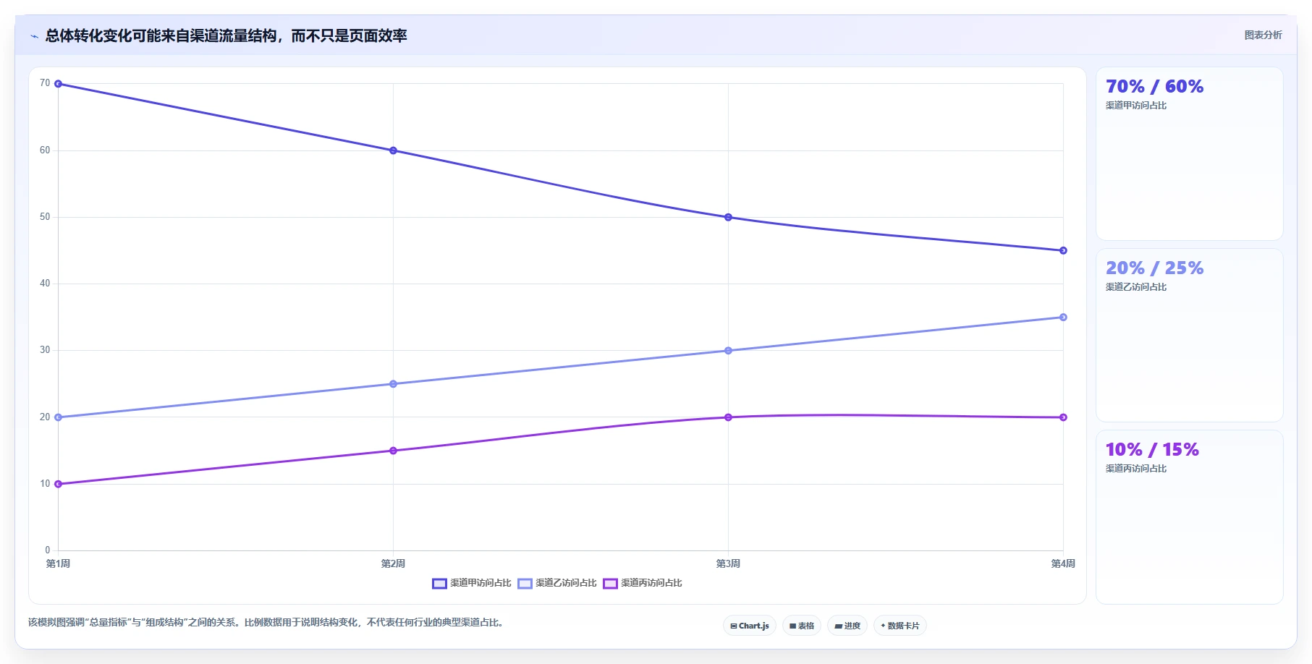Toggle 渠道甲访问占比 via its legend swatch
Screen dimensions: 1312x664
click(x=439, y=583)
